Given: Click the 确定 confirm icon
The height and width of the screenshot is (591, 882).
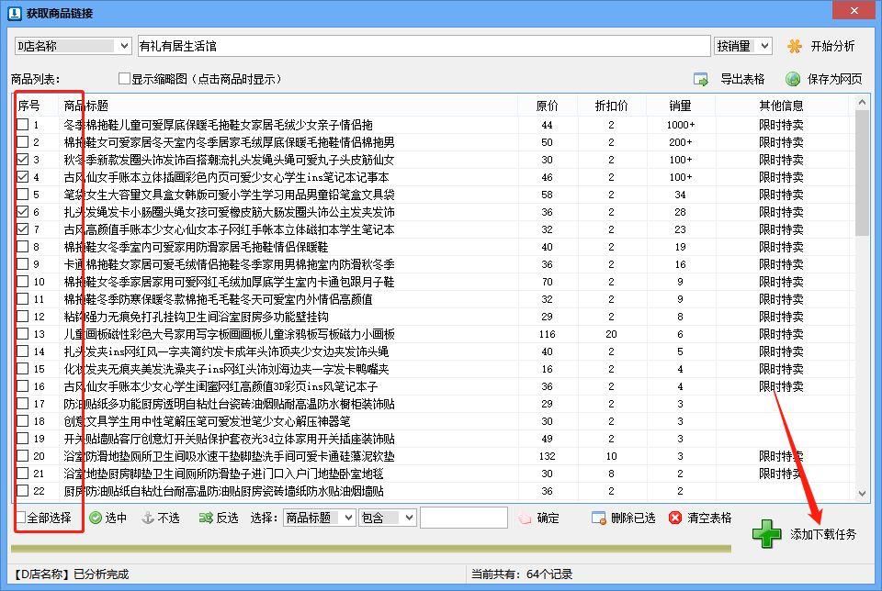Looking at the screenshot, I should tap(525, 518).
